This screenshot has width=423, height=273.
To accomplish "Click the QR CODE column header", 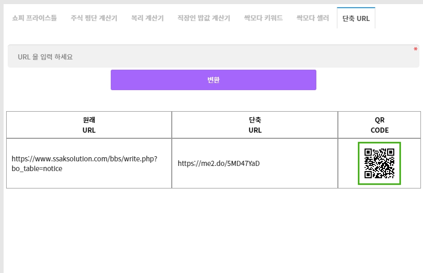I will [x=379, y=125].
